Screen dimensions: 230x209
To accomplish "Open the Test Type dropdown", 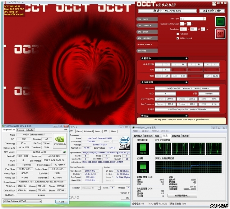I will [204, 19].
